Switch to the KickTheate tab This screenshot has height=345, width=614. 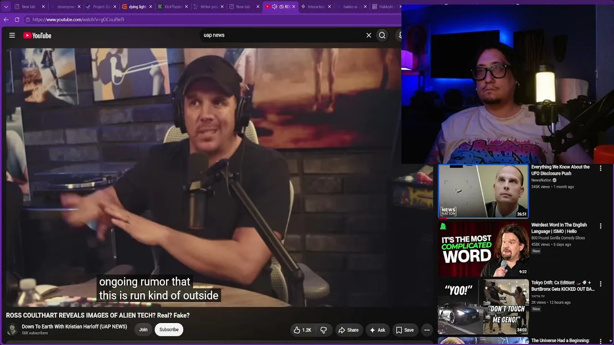tap(172, 7)
